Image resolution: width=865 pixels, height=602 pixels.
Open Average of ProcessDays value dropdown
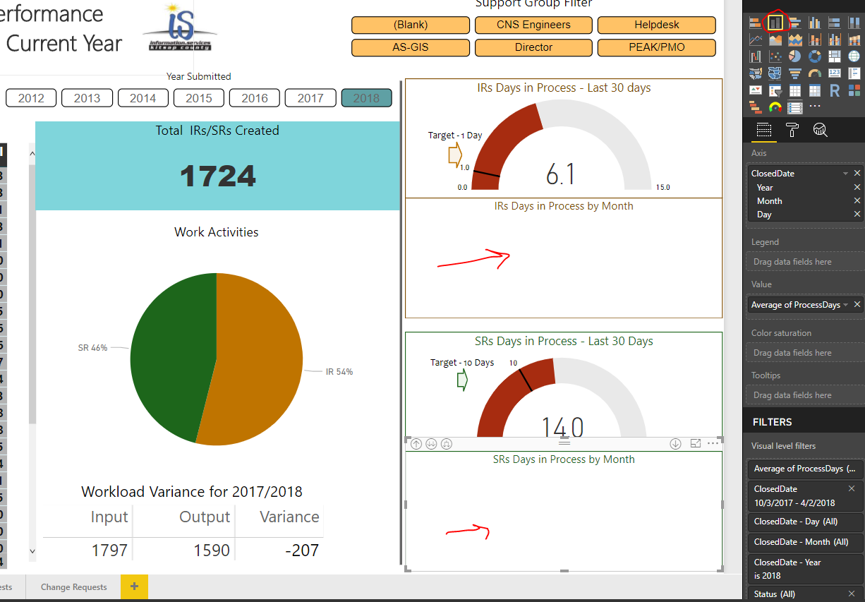coord(845,305)
